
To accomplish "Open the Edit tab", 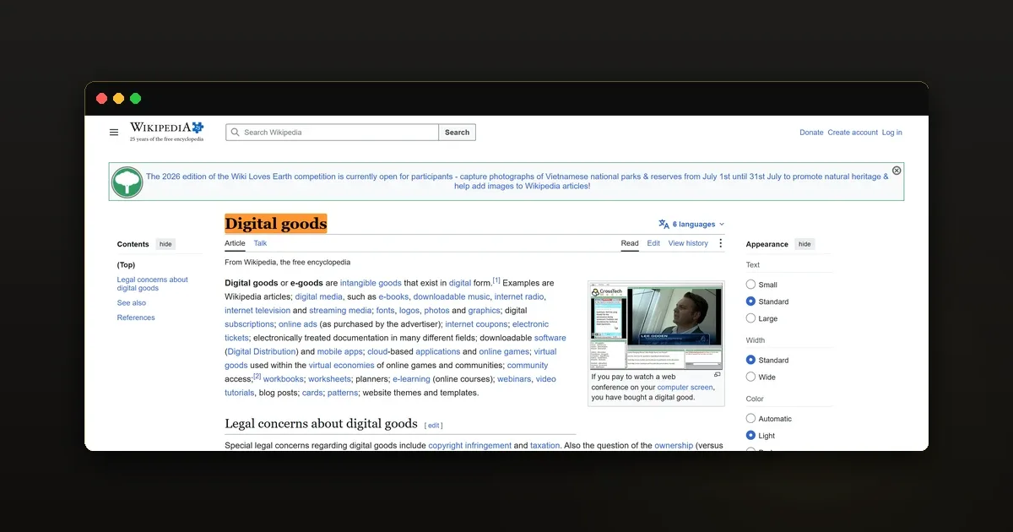I will (x=653, y=243).
